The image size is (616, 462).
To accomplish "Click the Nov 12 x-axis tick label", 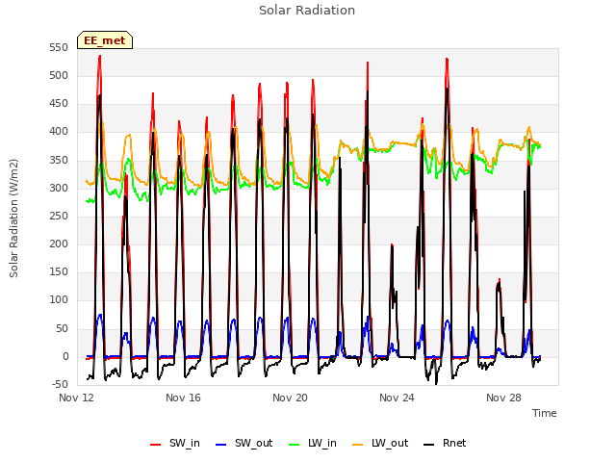I will tap(76, 398).
